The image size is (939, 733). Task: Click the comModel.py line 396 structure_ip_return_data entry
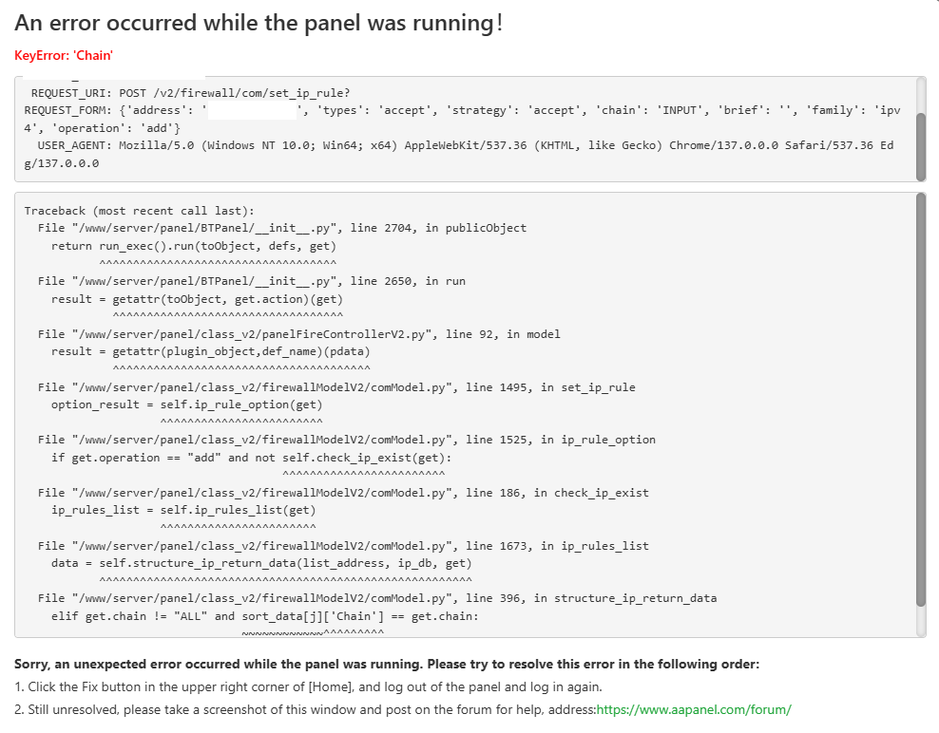click(x=376, y=598)
